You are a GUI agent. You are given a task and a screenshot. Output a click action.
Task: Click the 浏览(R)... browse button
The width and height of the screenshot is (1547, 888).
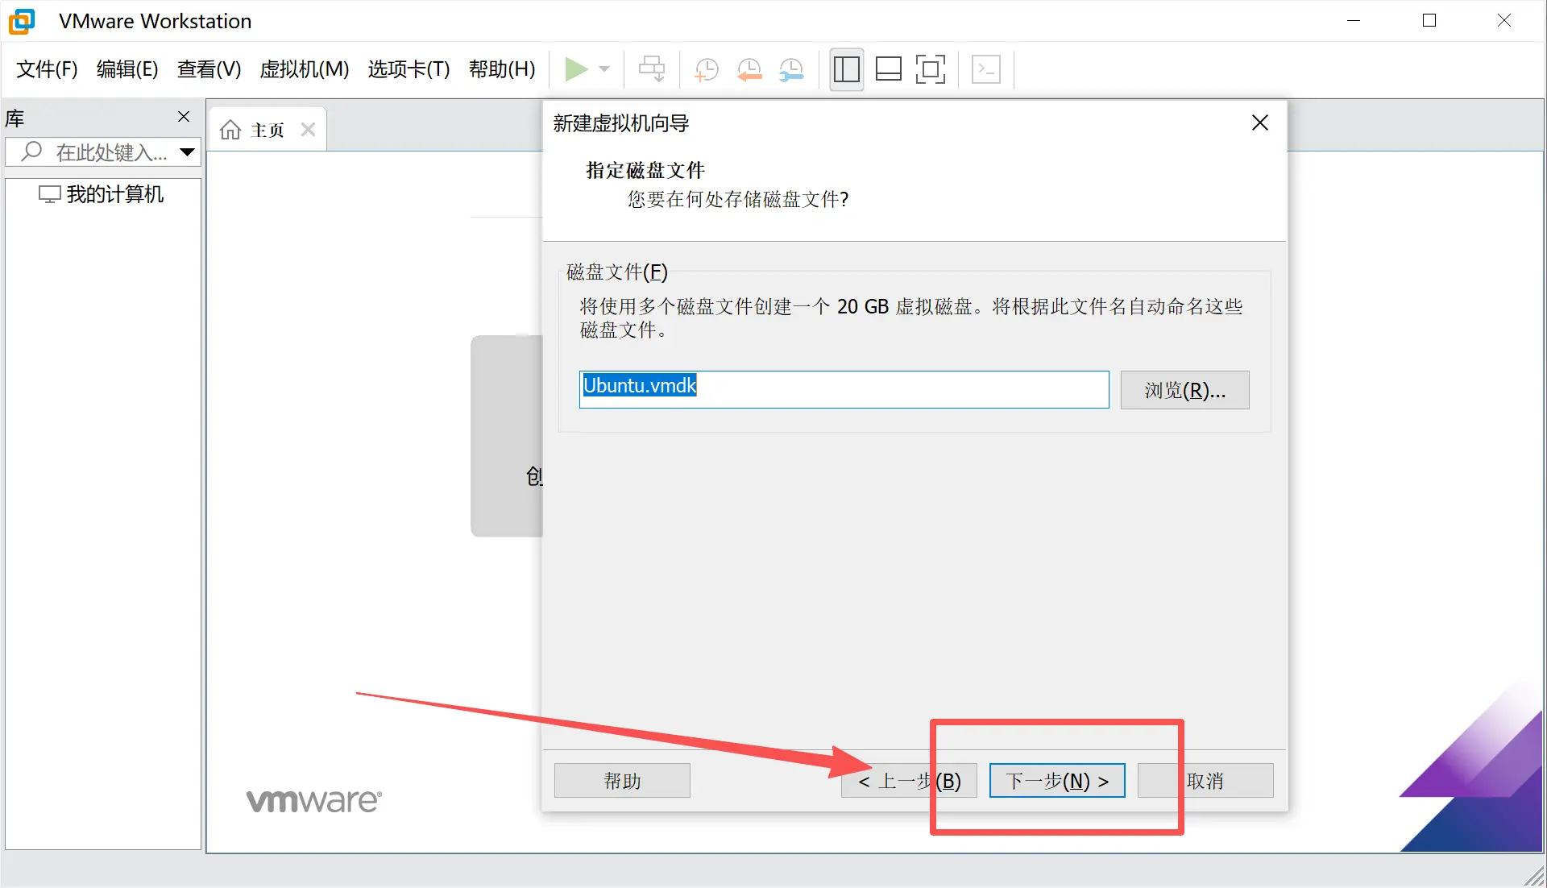pyautogui.click(x=1184, y=390)
